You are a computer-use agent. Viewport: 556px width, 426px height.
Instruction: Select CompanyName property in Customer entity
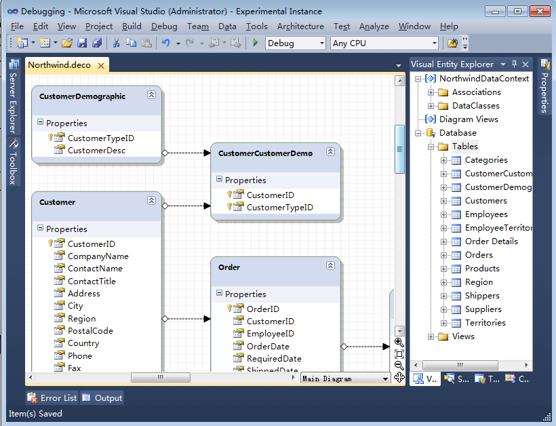coord(98,256)
